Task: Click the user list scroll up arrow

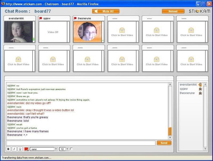Action: pyautogui.click(x=205, y=84)
